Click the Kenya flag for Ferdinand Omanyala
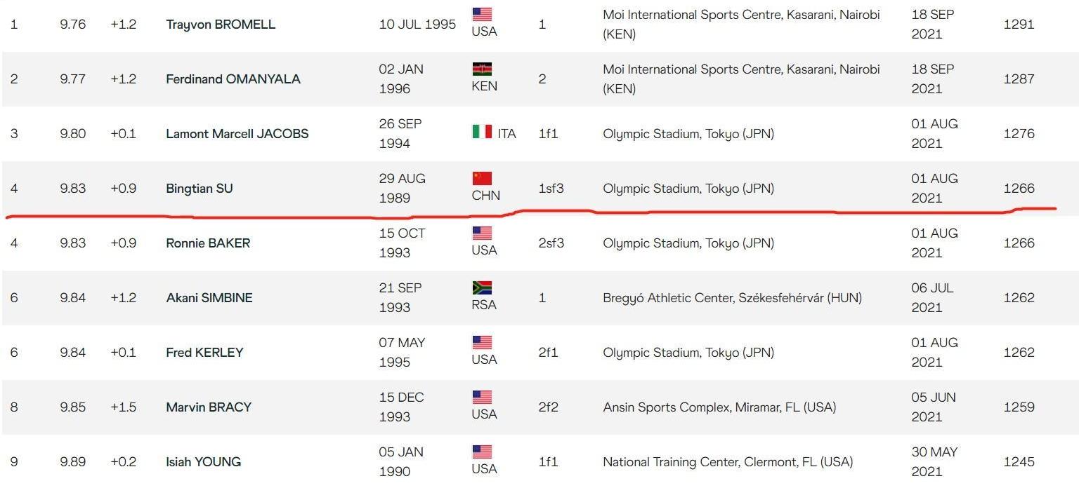 (482, 69)
